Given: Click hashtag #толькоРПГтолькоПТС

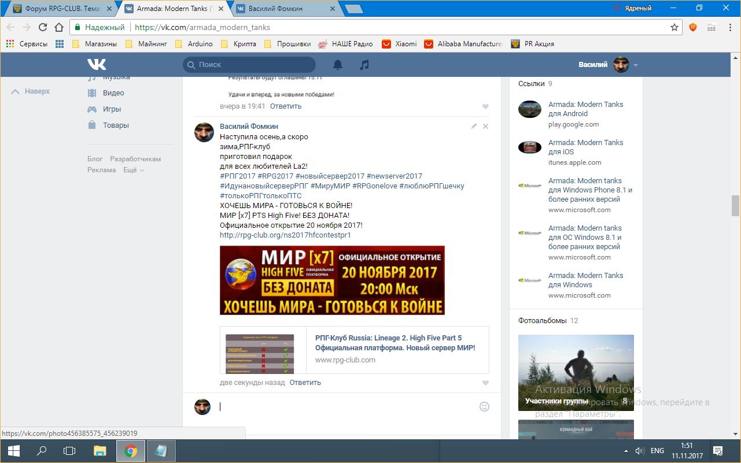Looking at the screenshot, I should pyautogui.click(x=260, y=196).
